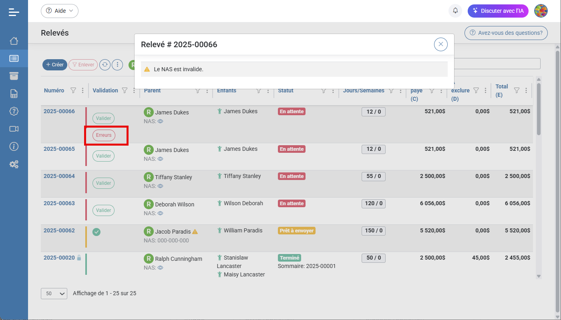
Task: Open the information icon in sidebar
Action: 14,146
